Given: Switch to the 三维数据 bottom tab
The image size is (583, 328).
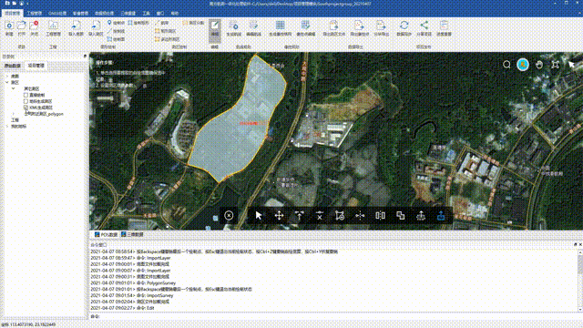Looking at the screenshot, I should (x=132, y=235).
